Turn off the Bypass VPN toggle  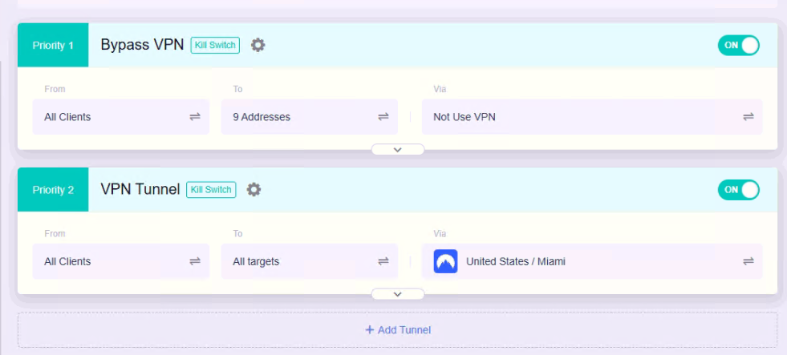click(x=738, y=45)
